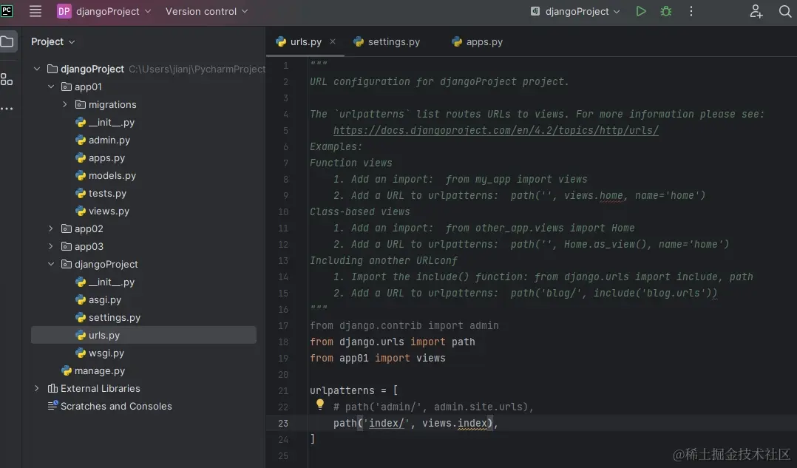Click the 'index/' string in path
Viewport: 797px width, 468px height.
[x=386, y=424]
